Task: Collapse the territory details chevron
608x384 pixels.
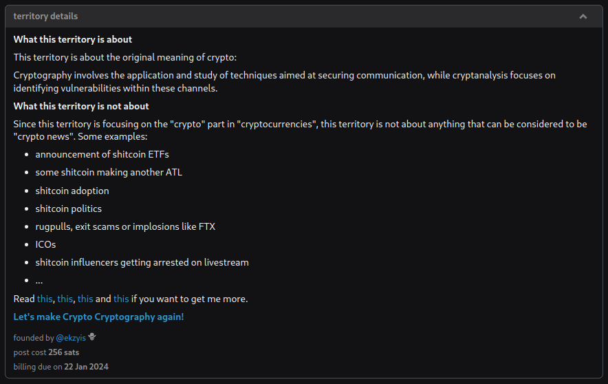Action: [x=583, y=17]
